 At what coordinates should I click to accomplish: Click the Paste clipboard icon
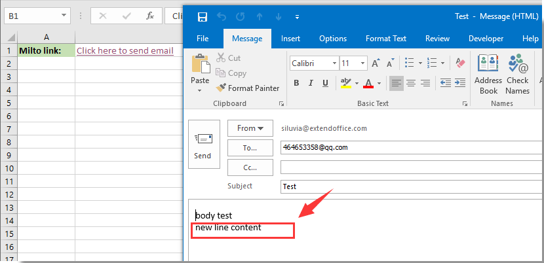[201, 63]
